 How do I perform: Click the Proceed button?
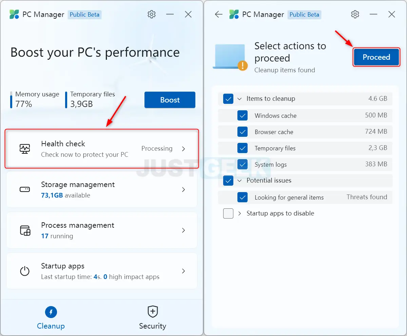coord(376,57)
